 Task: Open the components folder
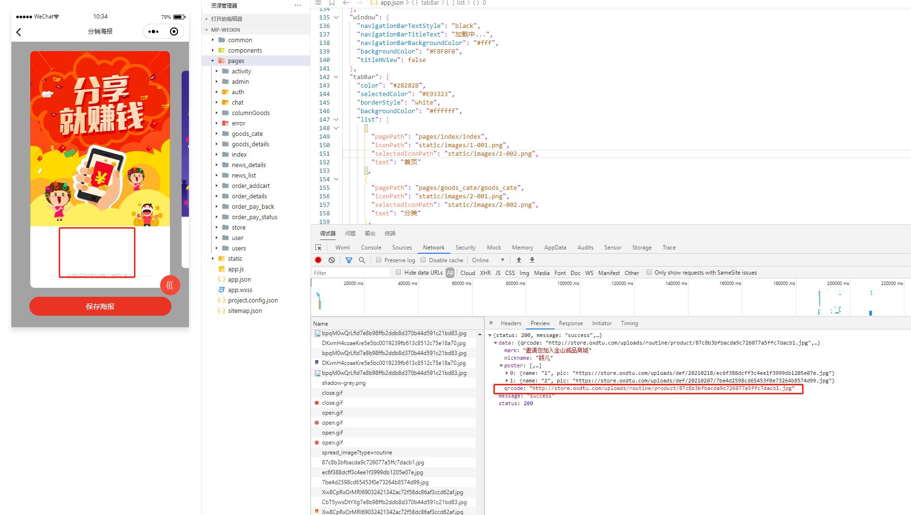(245, 50)
